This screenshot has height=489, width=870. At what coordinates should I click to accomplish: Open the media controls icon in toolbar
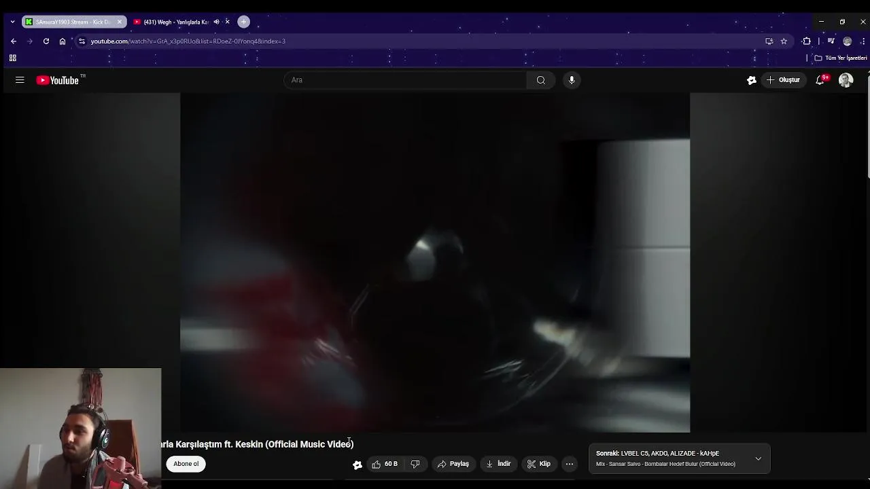831,41
